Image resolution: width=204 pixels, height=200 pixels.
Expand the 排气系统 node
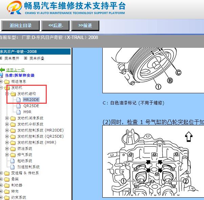7,155
